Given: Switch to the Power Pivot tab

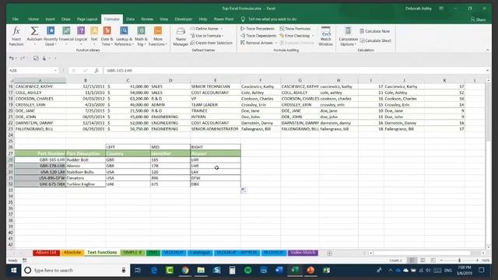Looking at the screenshot, I should (x=223, y=19).
